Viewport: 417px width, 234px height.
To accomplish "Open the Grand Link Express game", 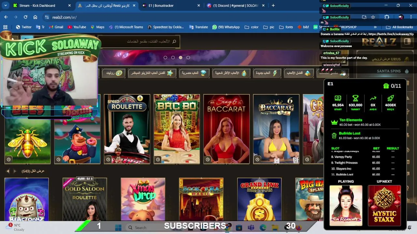I will click(x=259, y=199).
